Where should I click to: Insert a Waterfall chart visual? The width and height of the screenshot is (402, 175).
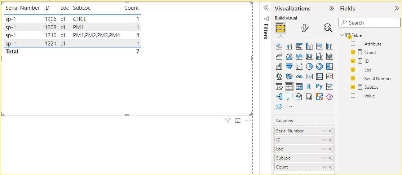pyautogui.click(x=279, y=66)
